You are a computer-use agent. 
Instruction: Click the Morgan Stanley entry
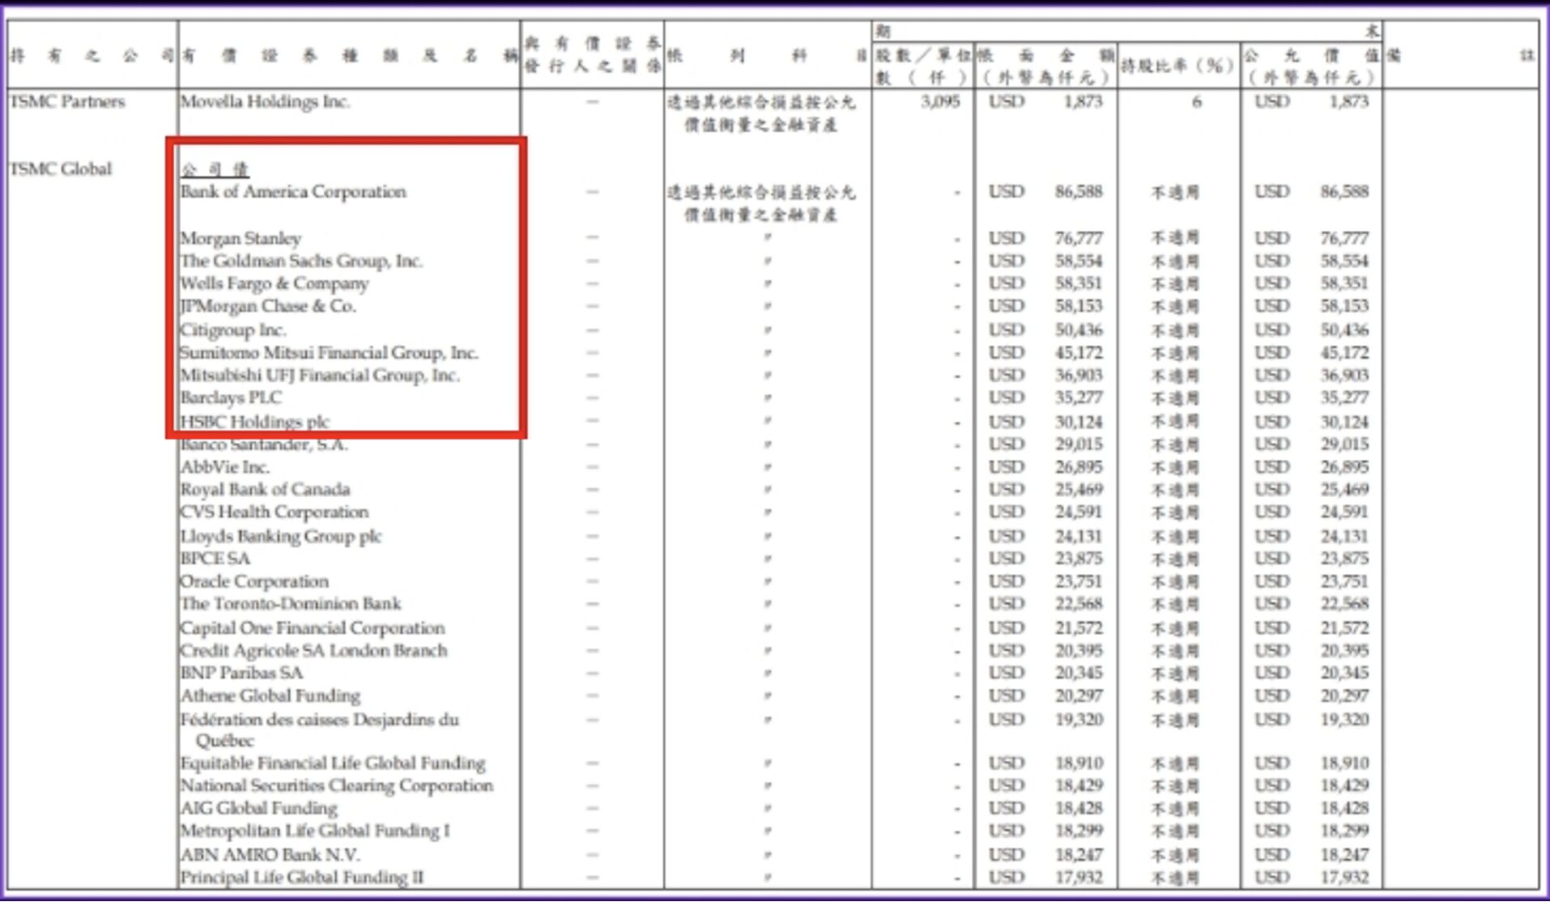[x=243, y=239]
